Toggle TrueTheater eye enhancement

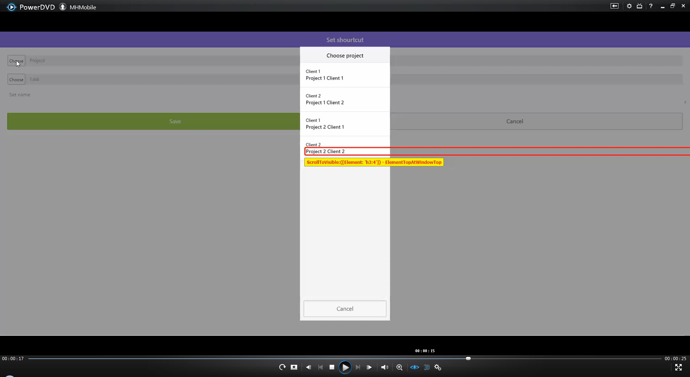(414, 367)
